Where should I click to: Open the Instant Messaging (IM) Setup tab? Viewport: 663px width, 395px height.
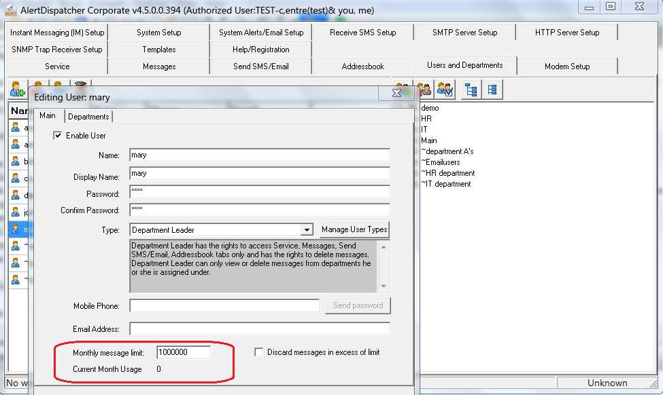57,33
